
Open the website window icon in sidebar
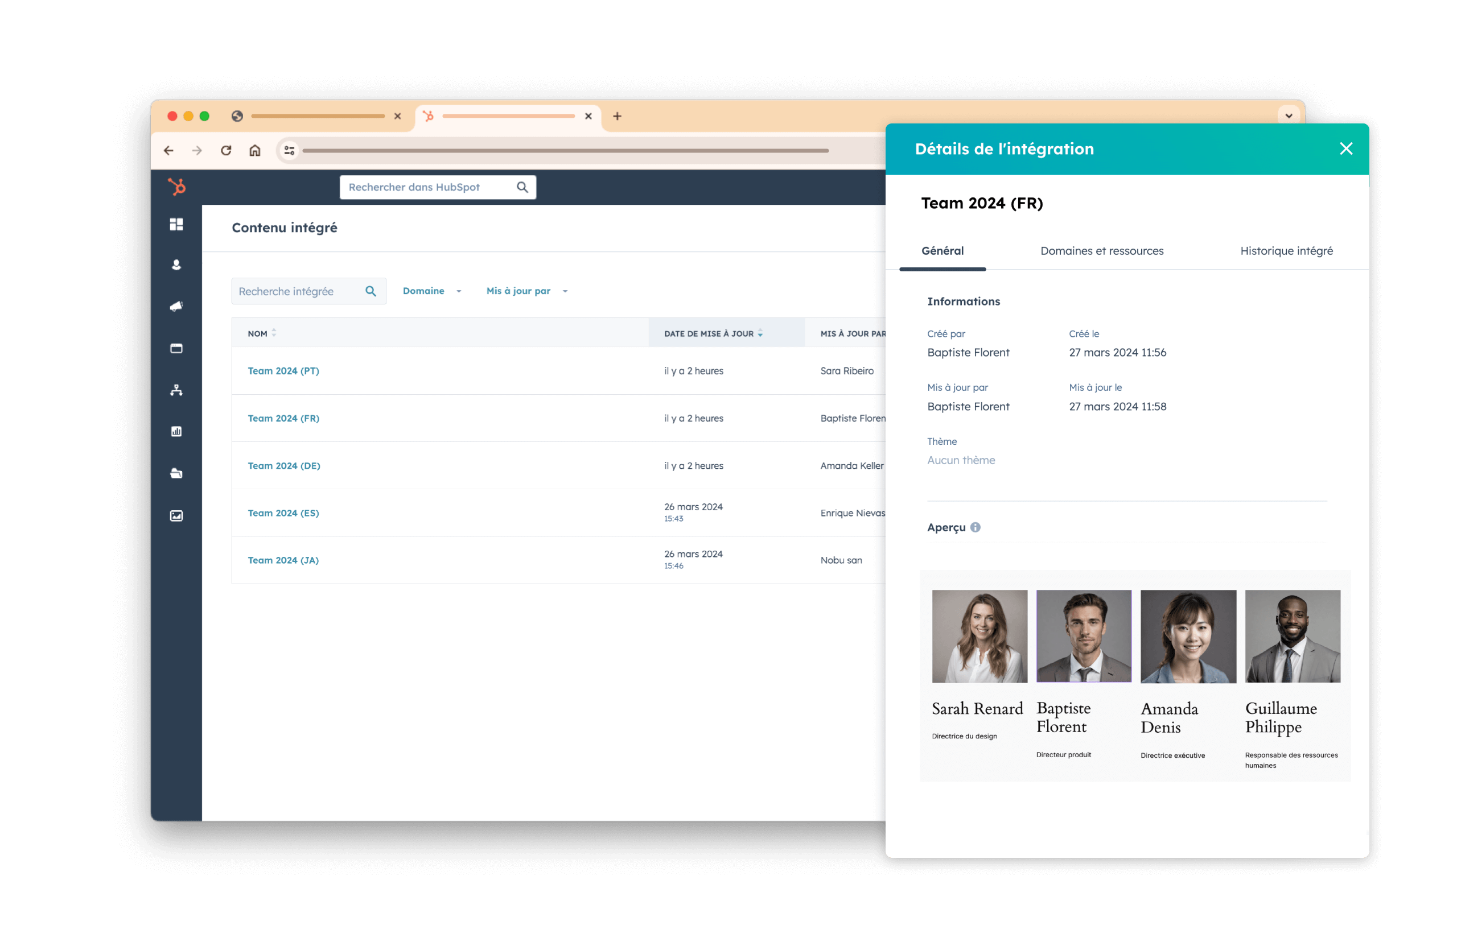click(176, 349)
